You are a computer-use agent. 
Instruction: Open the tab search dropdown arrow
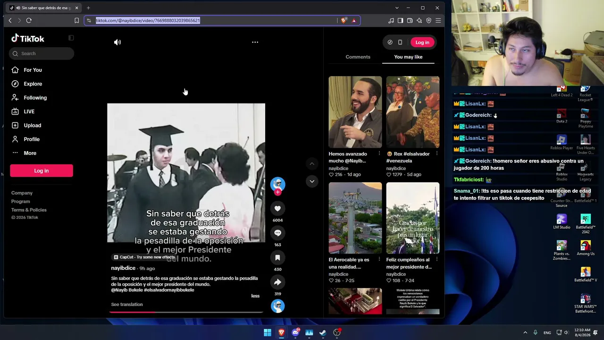[397, 8]
